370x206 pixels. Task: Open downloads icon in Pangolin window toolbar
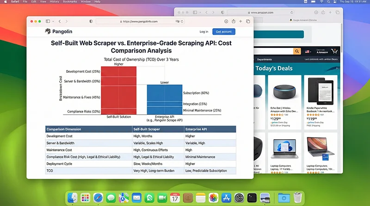coord(226,21)
